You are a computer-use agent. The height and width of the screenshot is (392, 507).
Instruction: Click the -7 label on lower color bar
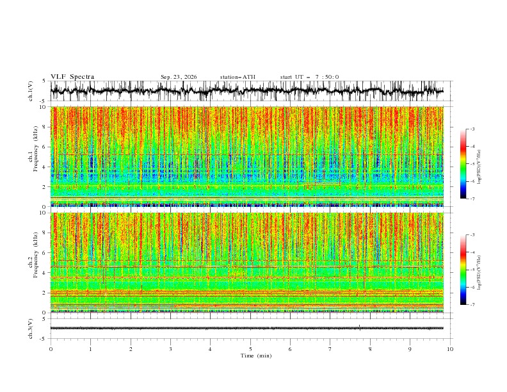tap(472, 304)
